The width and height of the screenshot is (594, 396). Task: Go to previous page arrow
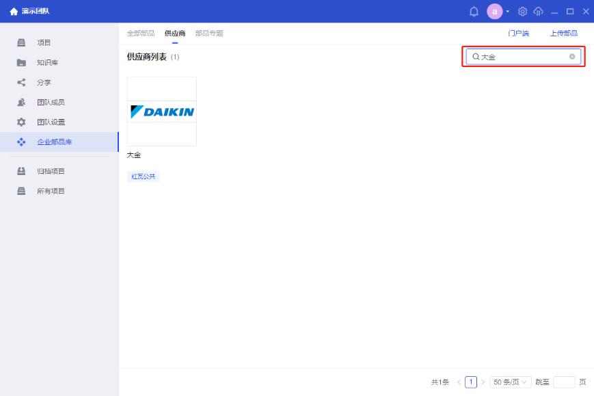coord(459,382)
